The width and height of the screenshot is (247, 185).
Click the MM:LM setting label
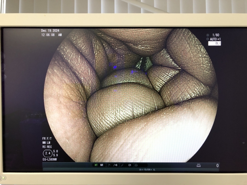pyautogui.click(x=46, y=143)
